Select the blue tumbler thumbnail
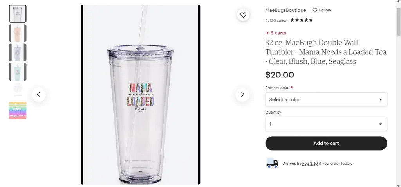This screenshot has height=187, width=401. coord(18,52)
